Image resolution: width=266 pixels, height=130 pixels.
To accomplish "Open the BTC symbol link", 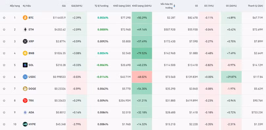I will [31, 18].
